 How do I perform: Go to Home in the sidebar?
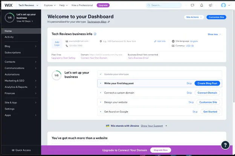[21, 31]
